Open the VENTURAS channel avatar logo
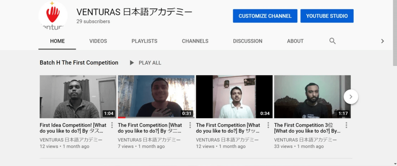397x166 pixels. [x=53, y=16]
